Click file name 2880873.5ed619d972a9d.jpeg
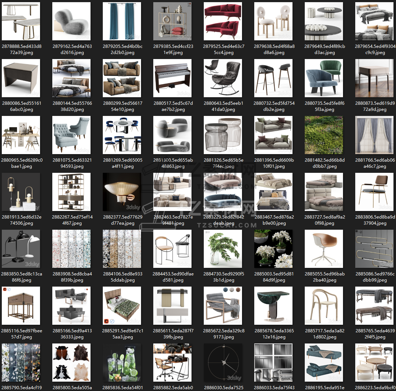The height and width of the screenshot is (391, 396). click(375, 106)
